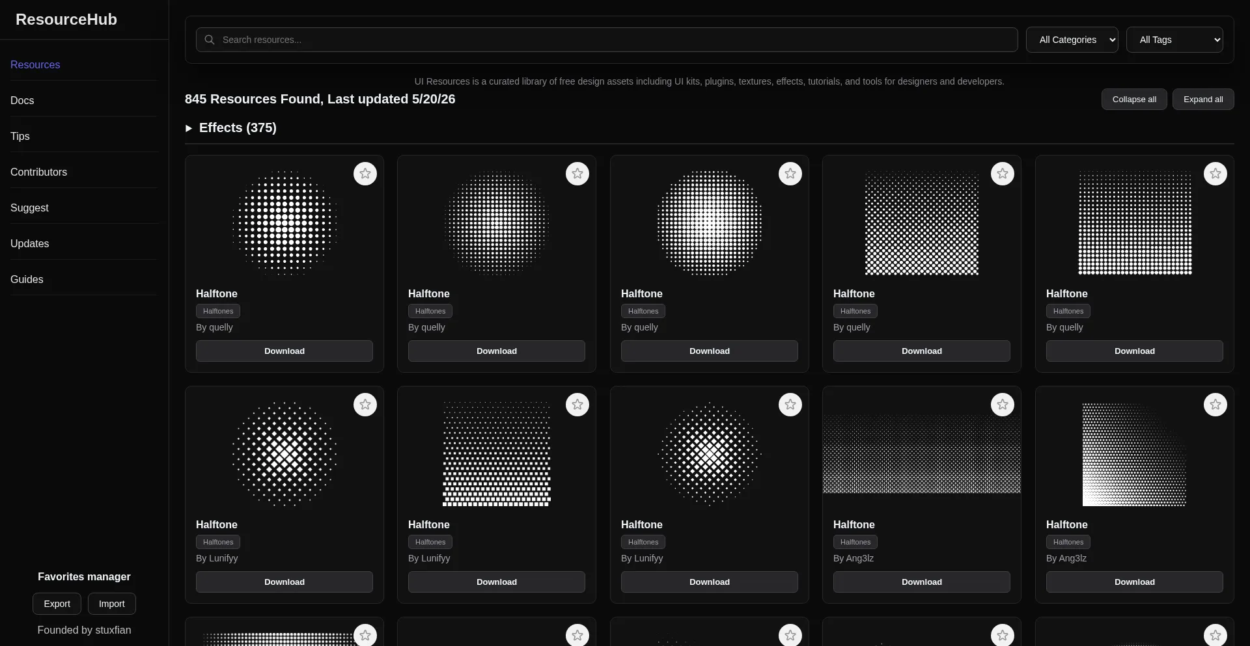Image resolution: width=1250 pixels, height=646 pixels.
Task: Export favorites with the Export button
Action: 57,604
